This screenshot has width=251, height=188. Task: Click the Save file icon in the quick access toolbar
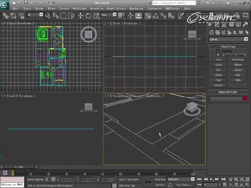click(26, 3)
